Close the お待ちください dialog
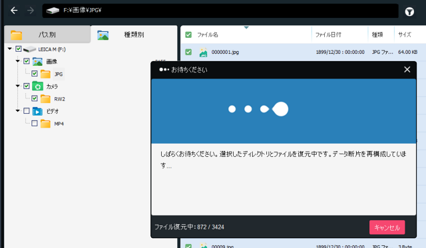 pyautogui.click(x=407, y=69)
